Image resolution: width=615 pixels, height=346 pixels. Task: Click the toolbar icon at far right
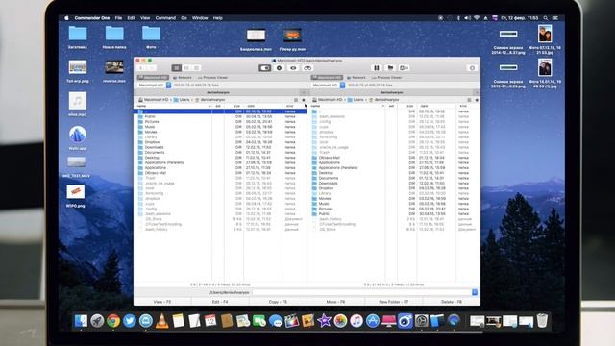pos(472,68)
